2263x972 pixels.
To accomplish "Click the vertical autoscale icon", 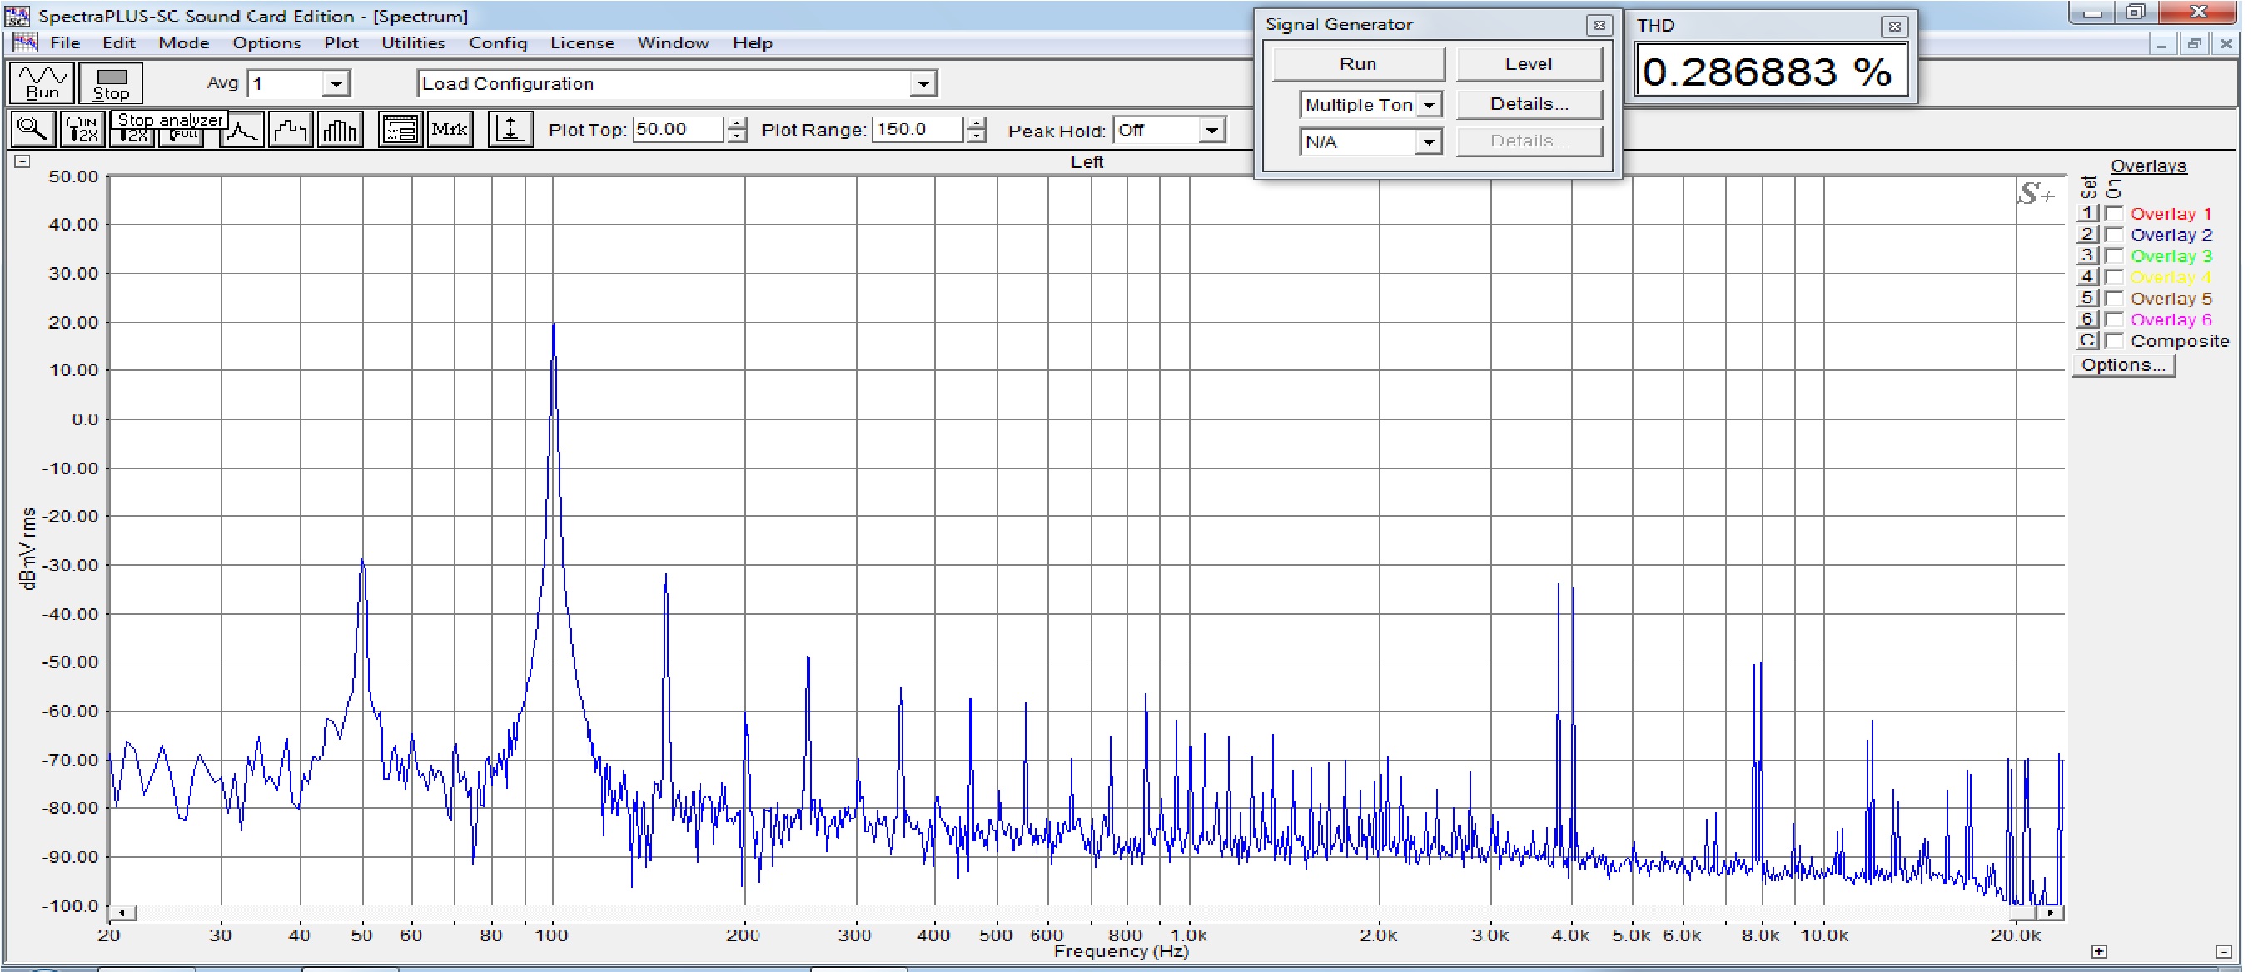I will point(510,130).
